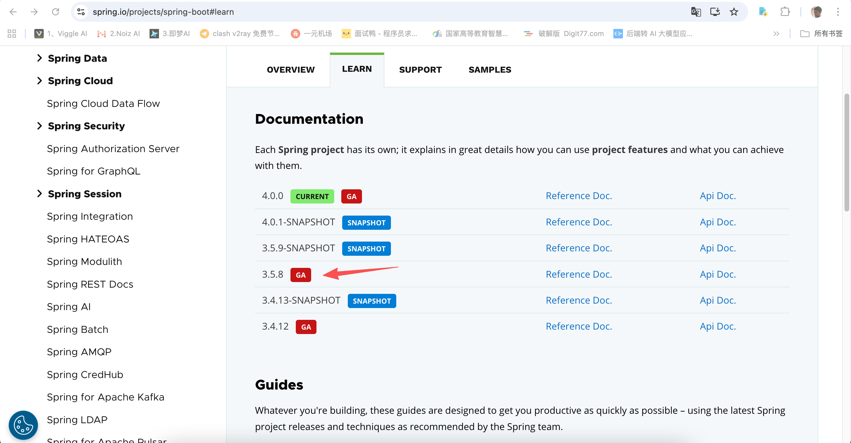
Task: Open the extensions puzzle icon
Action: click(785, 12)
